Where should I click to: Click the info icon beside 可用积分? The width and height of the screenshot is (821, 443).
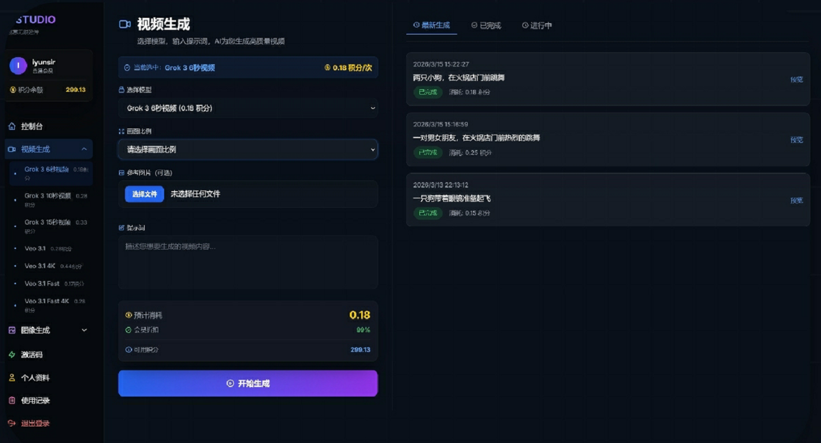(129, 350)
